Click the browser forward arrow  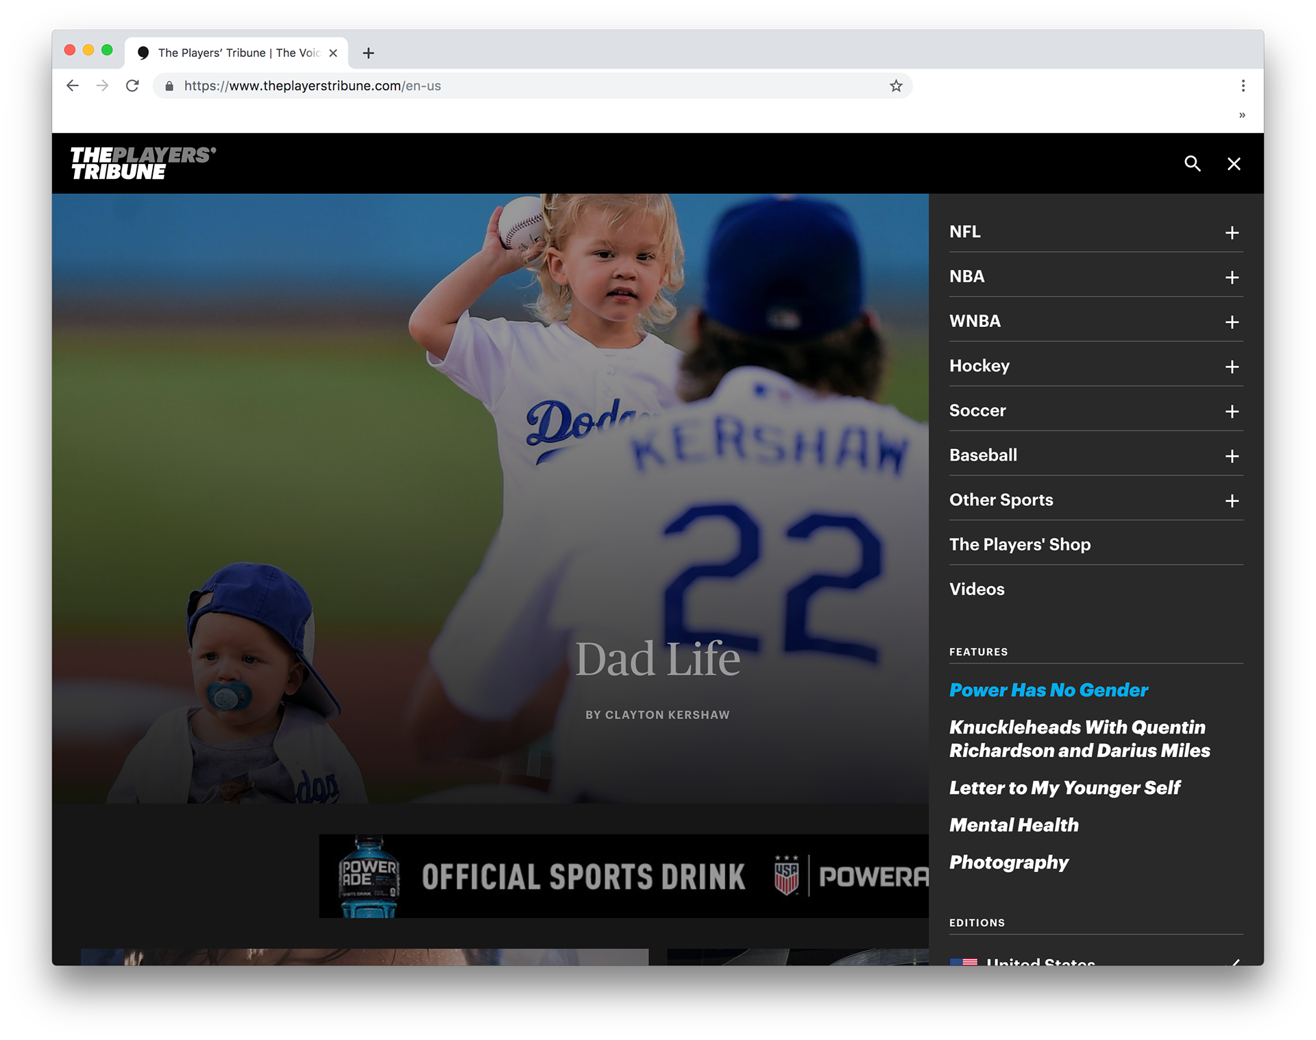102,86
